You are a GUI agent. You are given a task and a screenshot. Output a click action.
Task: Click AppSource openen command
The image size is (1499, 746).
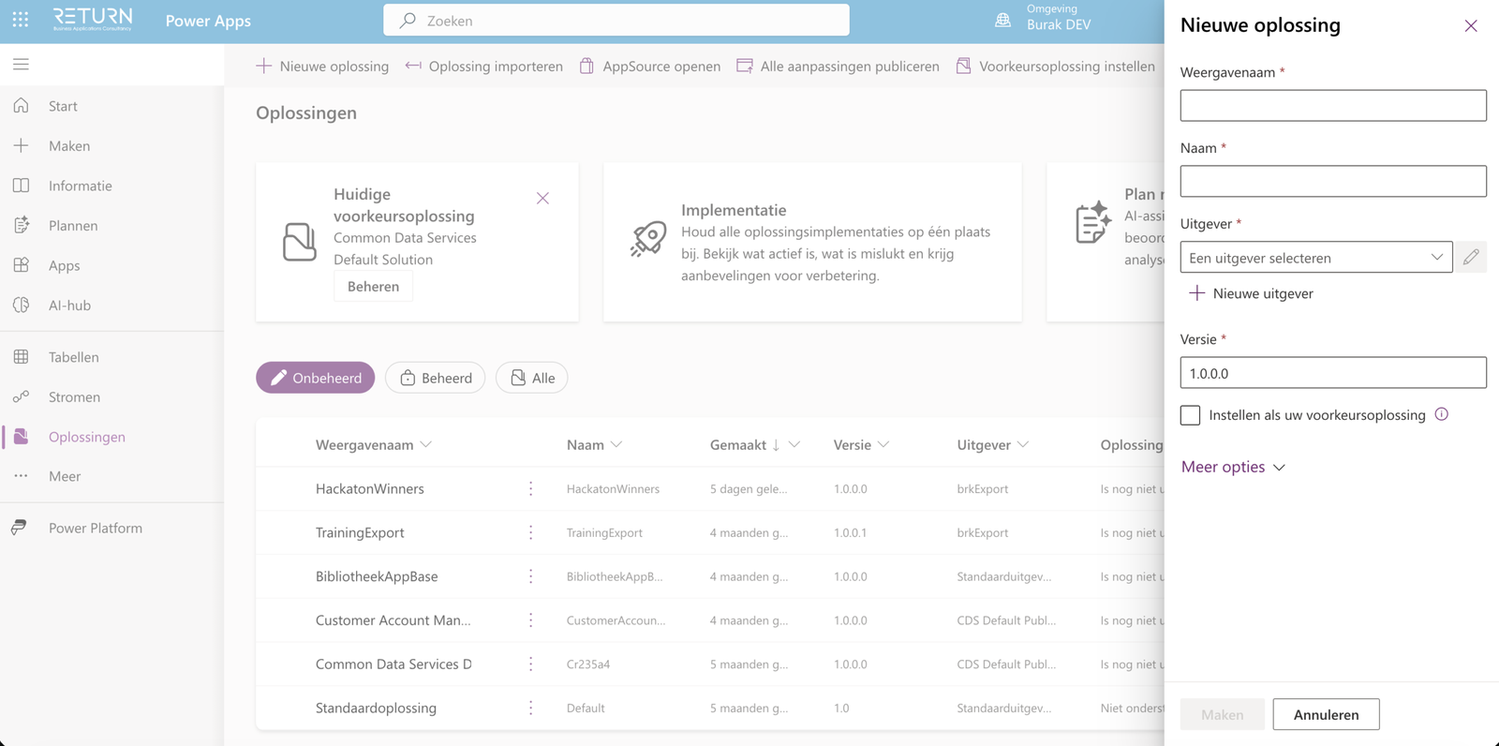pos(650,66)
